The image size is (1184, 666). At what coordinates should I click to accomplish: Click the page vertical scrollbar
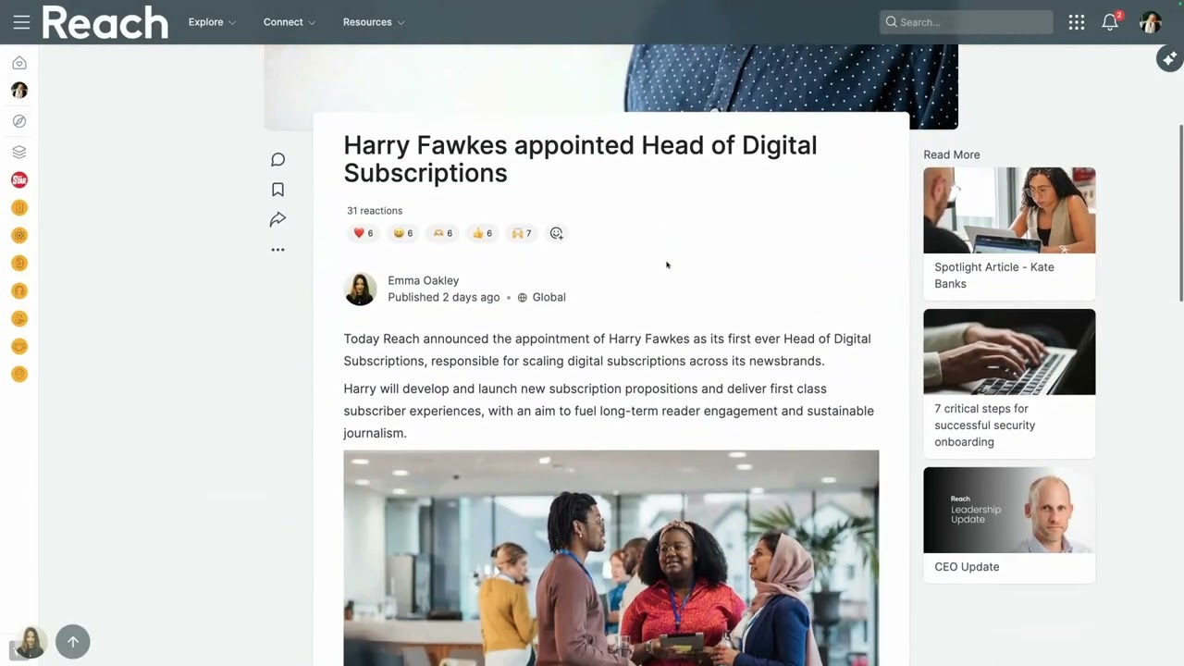click(x=1180, y=213)
